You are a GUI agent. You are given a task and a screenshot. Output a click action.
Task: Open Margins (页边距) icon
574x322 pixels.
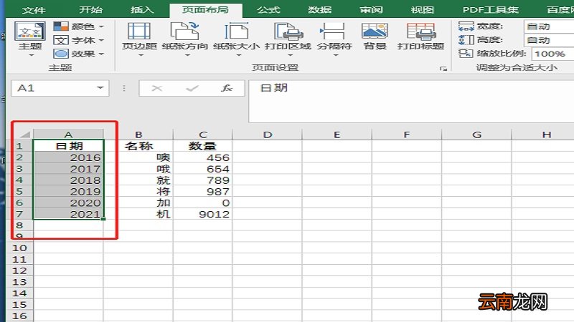[139, 31]
